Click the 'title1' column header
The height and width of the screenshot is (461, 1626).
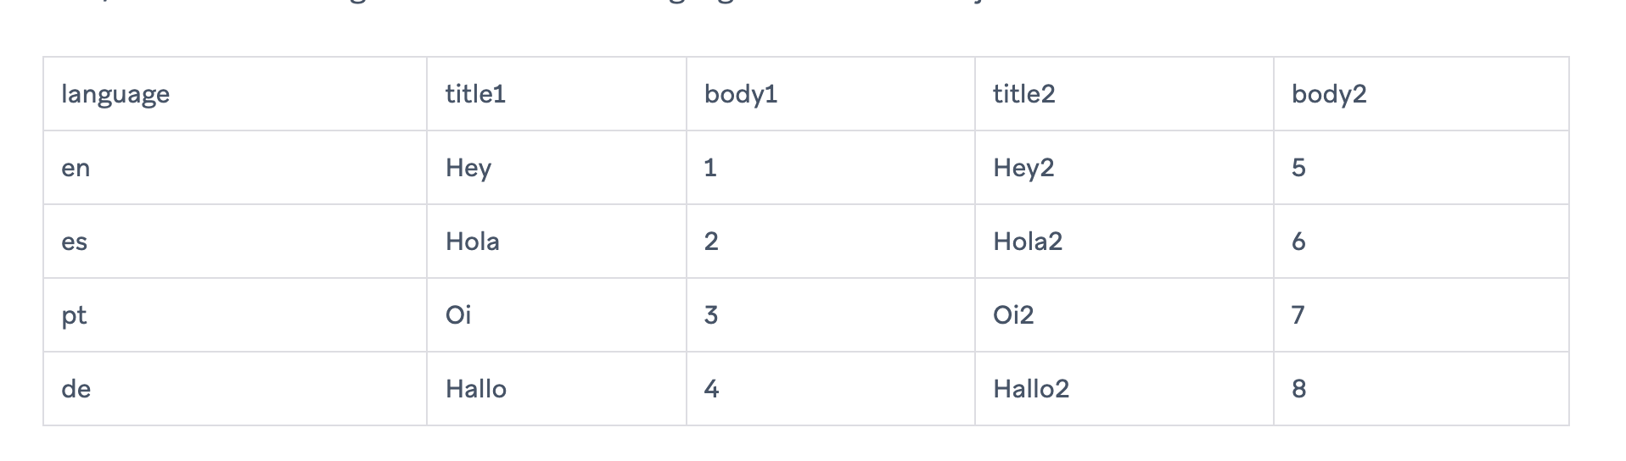point(475,94)
